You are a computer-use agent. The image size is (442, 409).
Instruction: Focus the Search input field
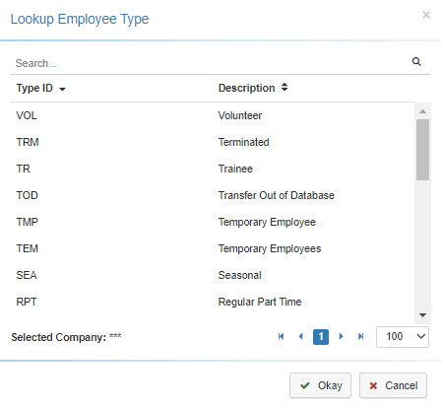click(210, 63)
